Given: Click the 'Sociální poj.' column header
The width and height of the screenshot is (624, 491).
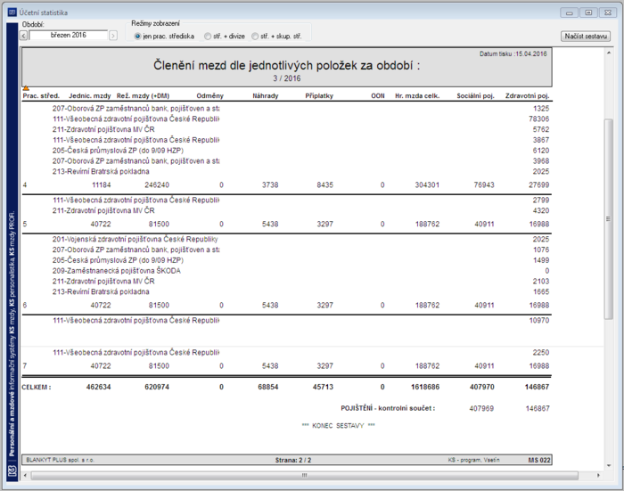Looking at the screenshot, I should pyautogui.click(x=475, y=96).
